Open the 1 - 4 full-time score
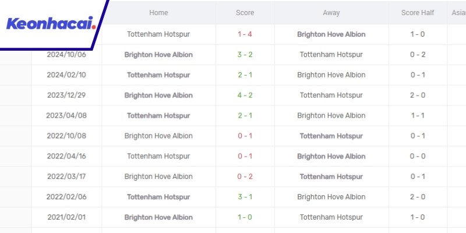The height and width of the screenshot is (233, 466). tap(245, 34)
